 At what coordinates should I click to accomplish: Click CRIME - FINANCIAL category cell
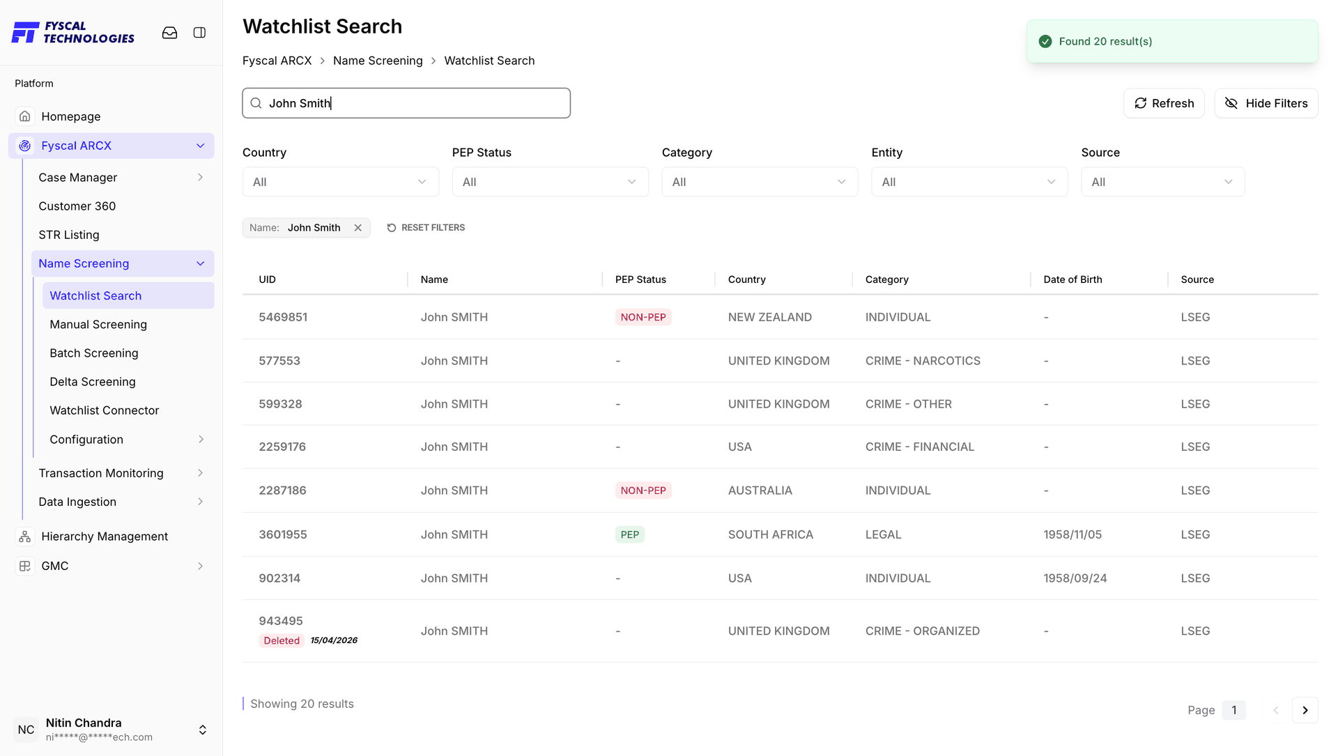coord(920,447)
